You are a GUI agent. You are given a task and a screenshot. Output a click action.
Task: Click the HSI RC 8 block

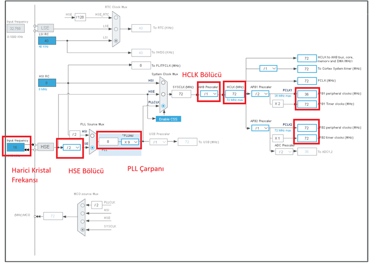47,82
